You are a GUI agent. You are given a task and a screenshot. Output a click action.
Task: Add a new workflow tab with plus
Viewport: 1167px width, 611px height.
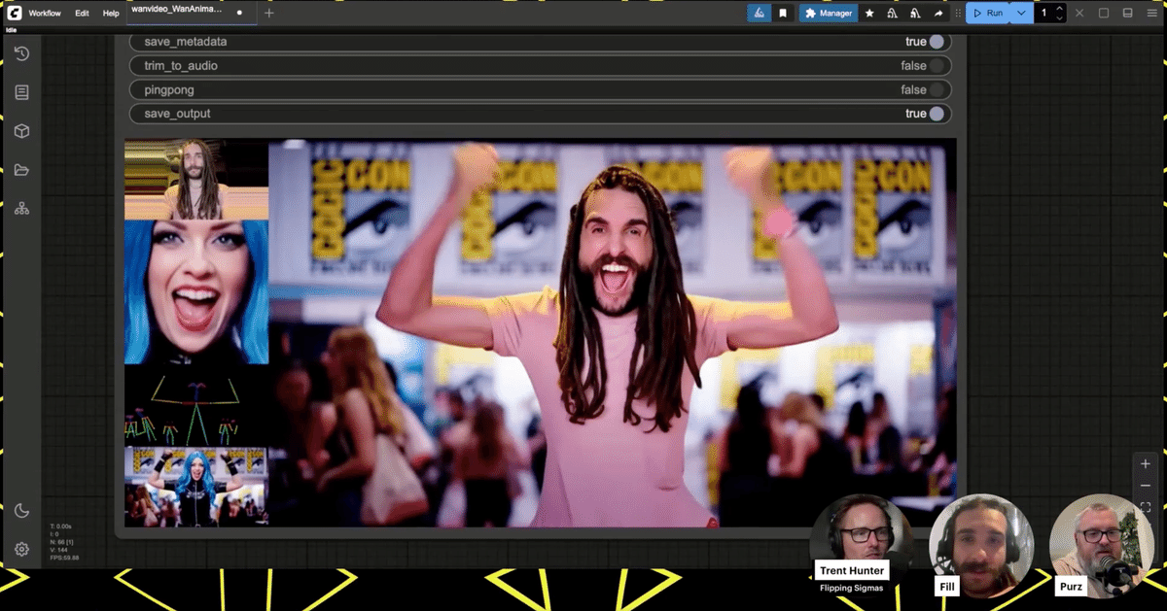pos(269,14)
